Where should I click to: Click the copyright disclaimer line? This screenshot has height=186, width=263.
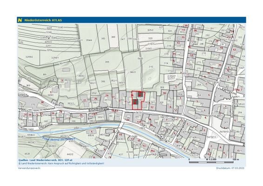(x=61, y=163)
